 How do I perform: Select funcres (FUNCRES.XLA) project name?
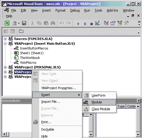tap(33, 39)
